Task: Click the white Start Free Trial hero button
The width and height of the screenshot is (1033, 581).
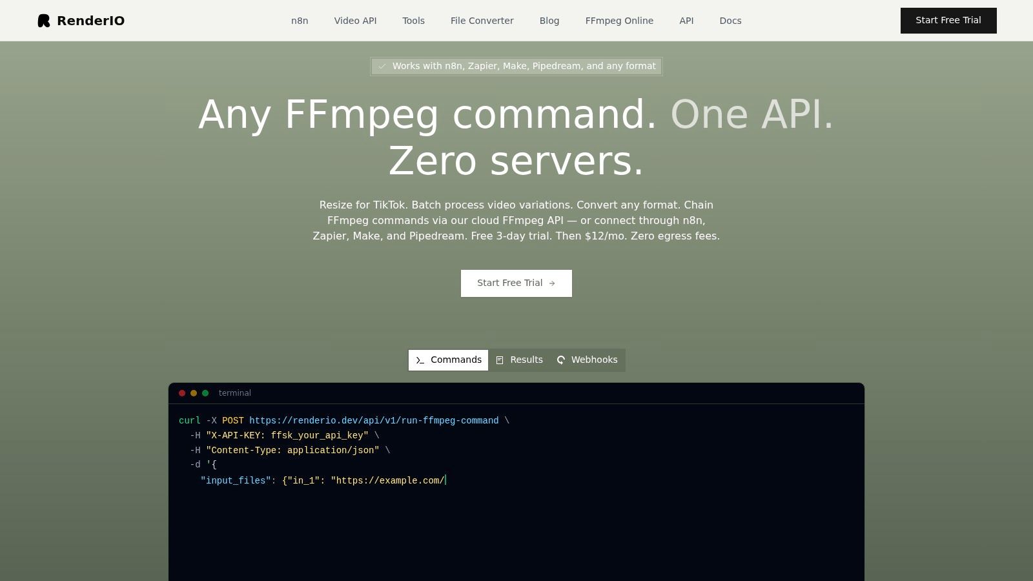Action: [516, 283]
